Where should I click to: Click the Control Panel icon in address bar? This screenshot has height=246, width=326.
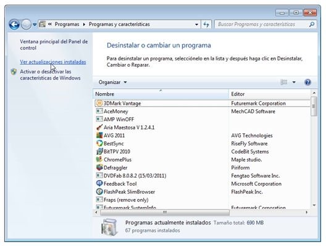pyautogui.click(x=42, y=24)
